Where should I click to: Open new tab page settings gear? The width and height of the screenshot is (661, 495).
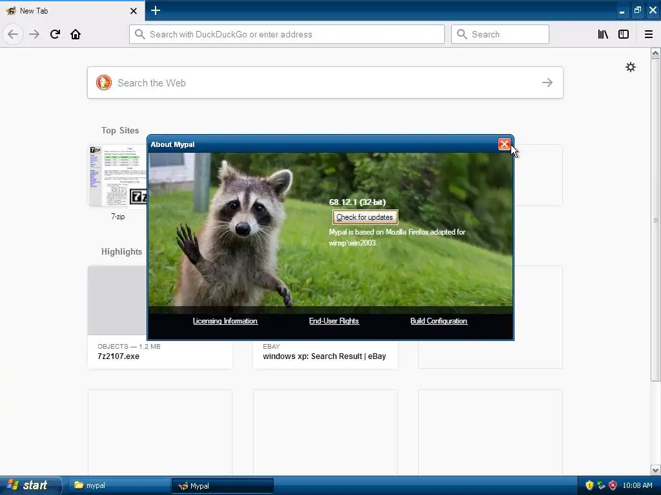(630, 67)
